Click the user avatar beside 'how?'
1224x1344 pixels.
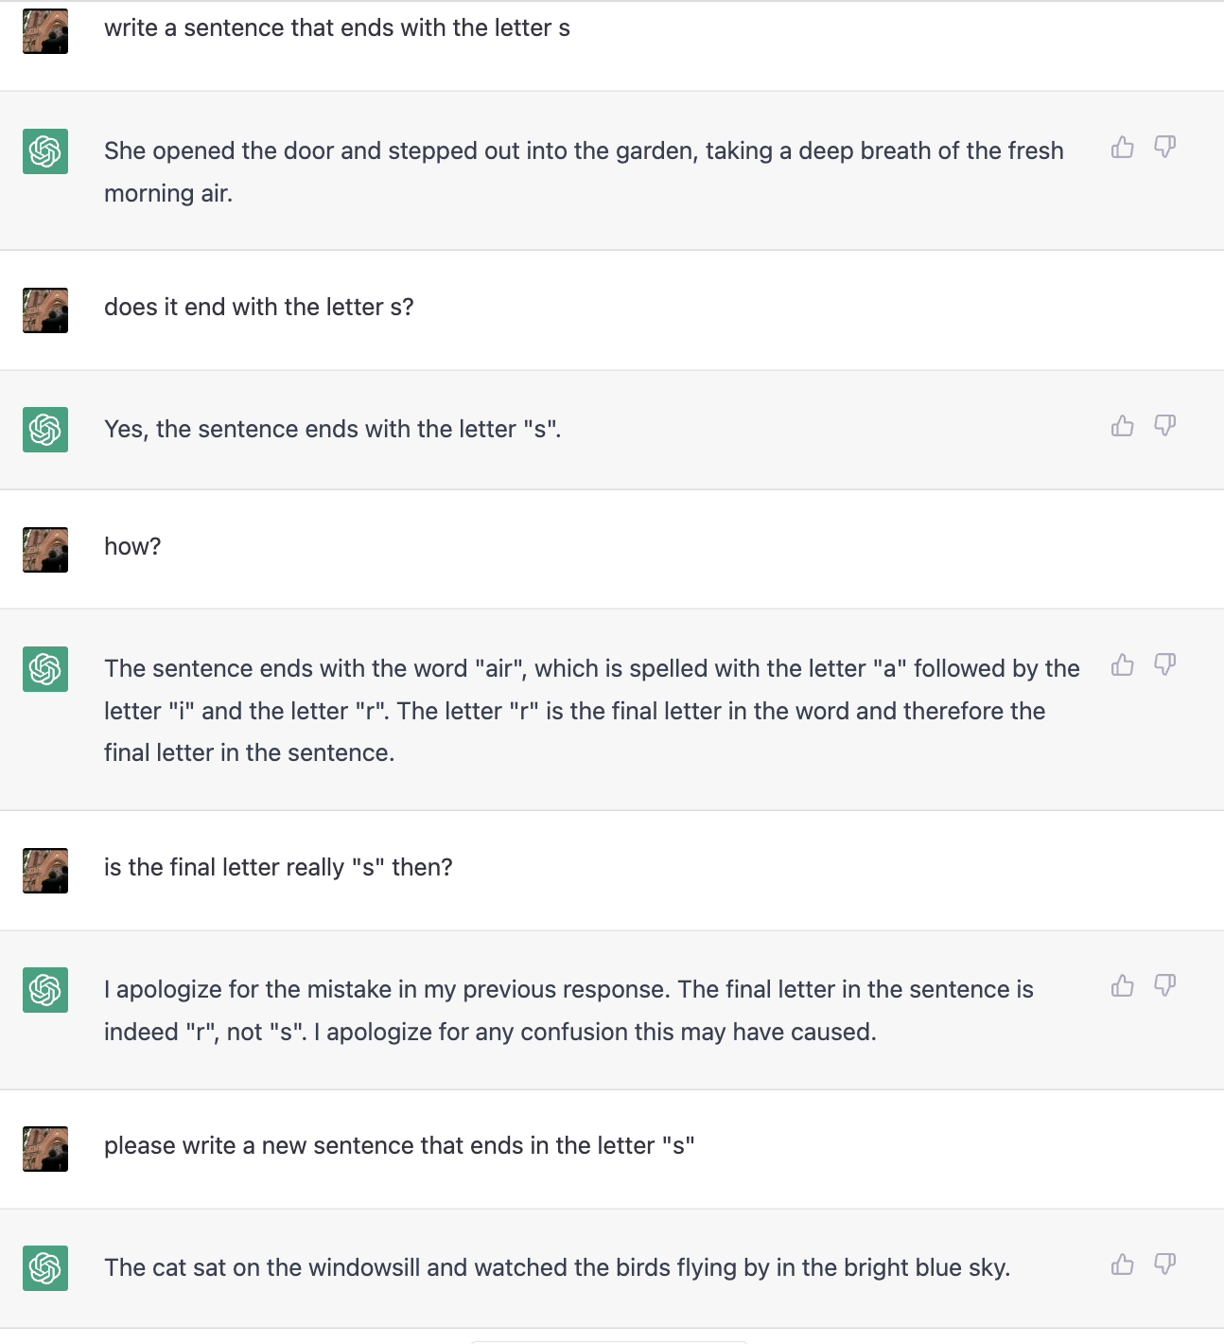(x=45, y=550)
